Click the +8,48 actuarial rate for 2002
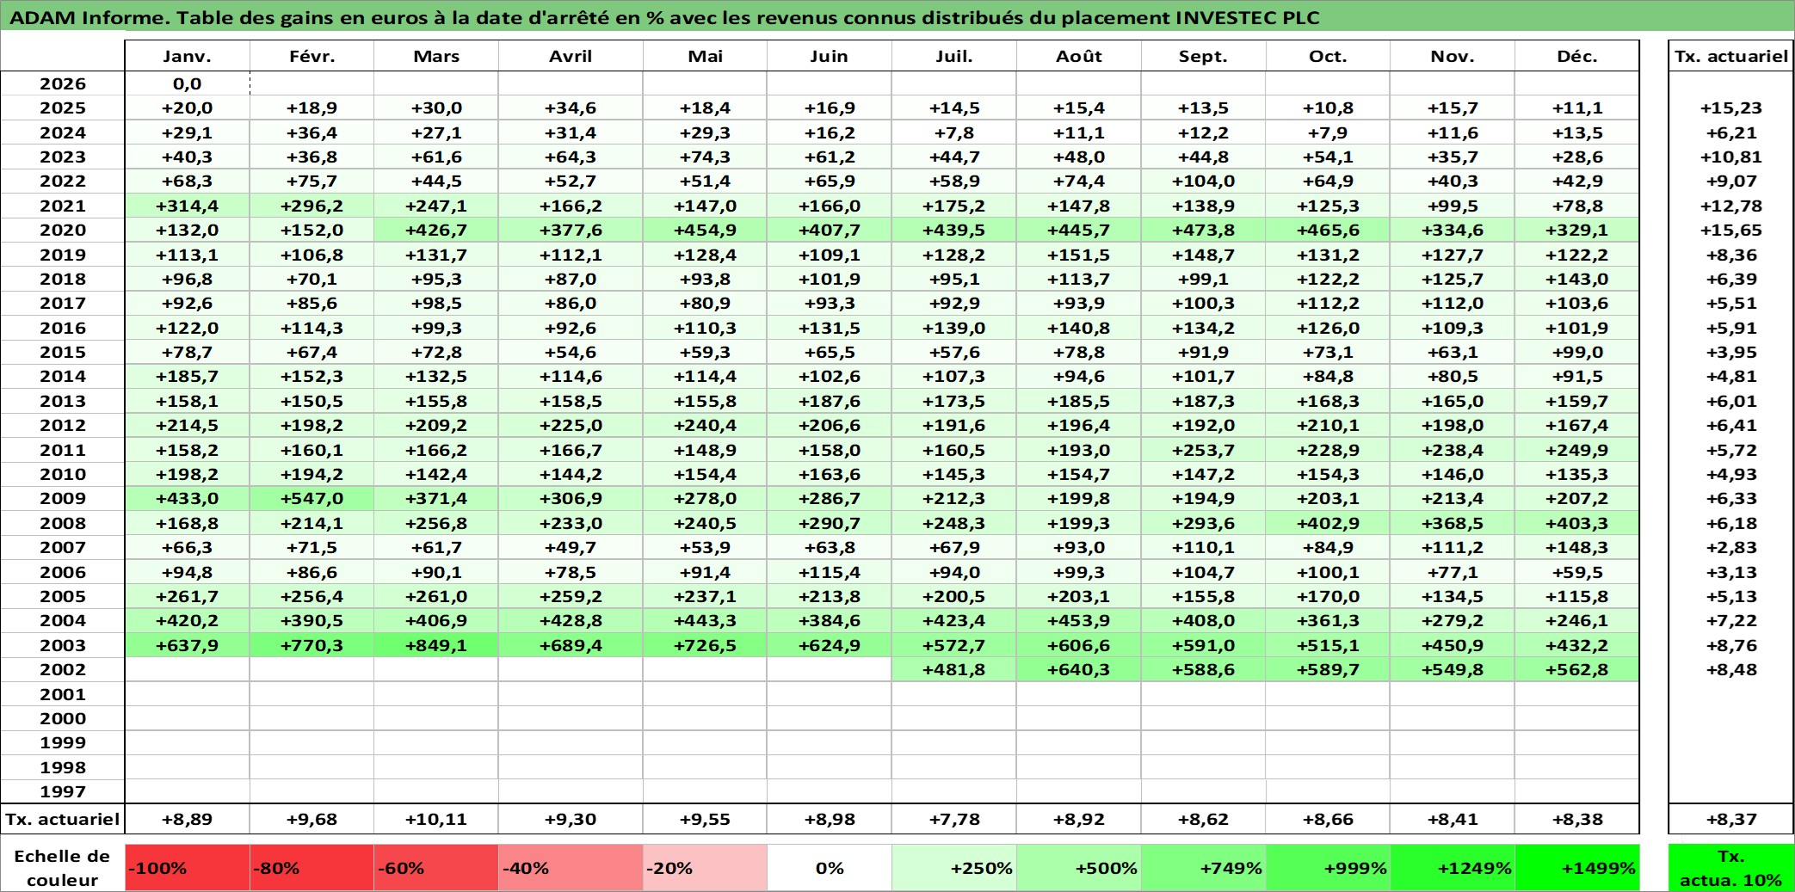1795x892 pixels. (x=1731, y=669)
